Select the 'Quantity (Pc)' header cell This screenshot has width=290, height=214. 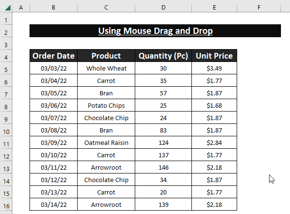(x=163, y=56)
